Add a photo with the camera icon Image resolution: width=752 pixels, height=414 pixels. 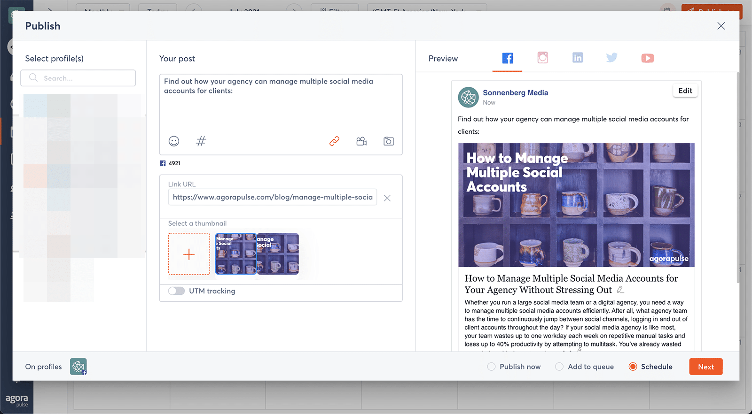point(389,141)
